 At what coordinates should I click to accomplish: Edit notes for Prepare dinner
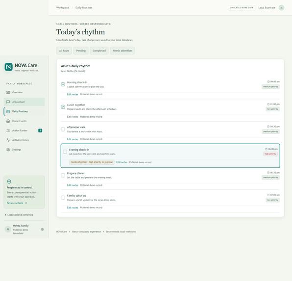pyautogui.click(x=73, y=185)
